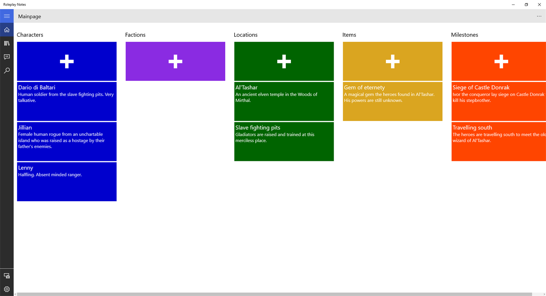Click the devices icon above settings

[x=7, y=276]
